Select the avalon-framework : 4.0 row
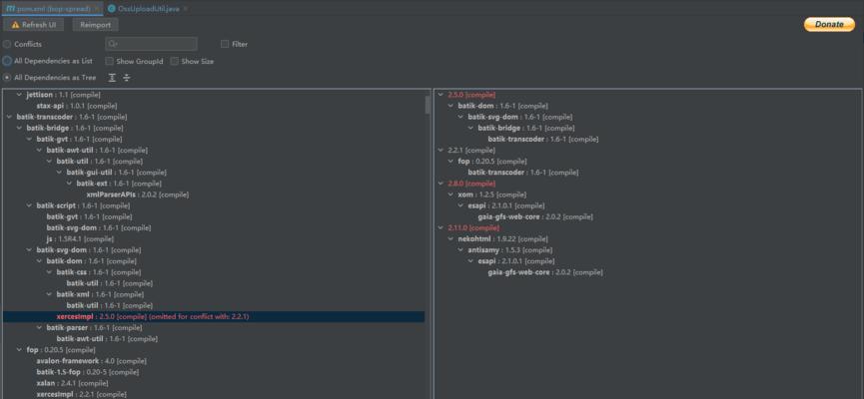 coord(92,360)
